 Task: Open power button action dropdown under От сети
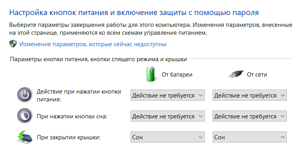click(x=250, y=95)
